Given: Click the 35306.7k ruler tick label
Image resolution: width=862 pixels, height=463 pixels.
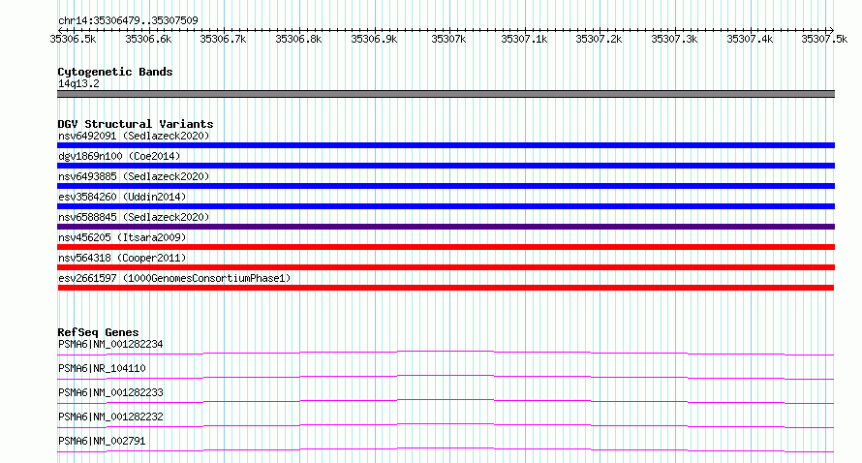Looking at the screenshot, I should pyautogui.click(x=223, y=39).
